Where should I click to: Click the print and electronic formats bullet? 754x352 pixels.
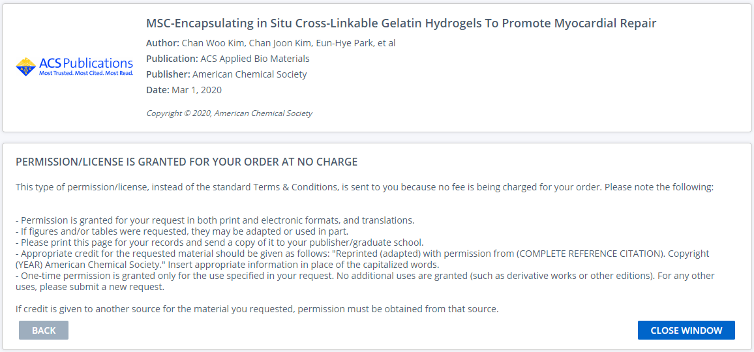[215, 220]
